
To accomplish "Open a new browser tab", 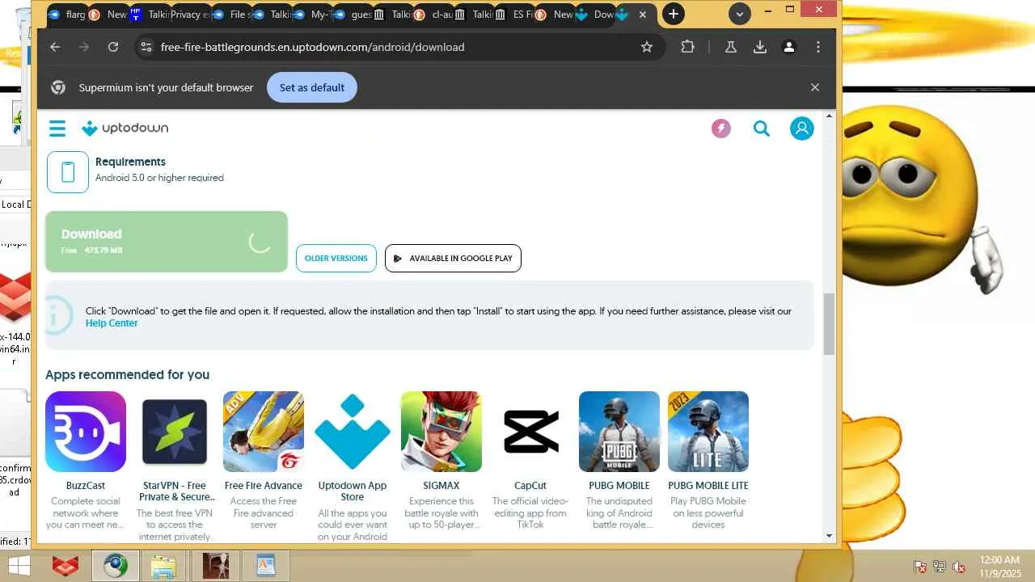I will pos(673,14).
